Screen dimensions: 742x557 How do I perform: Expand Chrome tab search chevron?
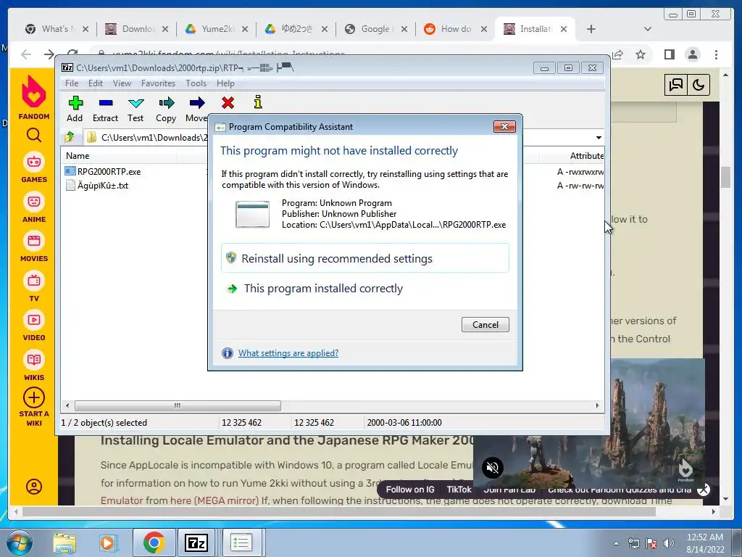click(x=648, y=29)
